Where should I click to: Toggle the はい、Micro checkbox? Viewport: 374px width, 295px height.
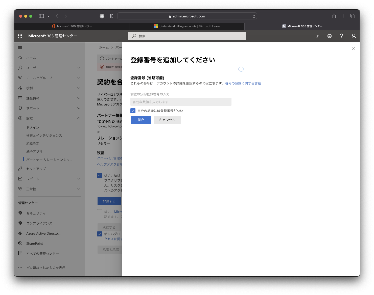point(100,212)
